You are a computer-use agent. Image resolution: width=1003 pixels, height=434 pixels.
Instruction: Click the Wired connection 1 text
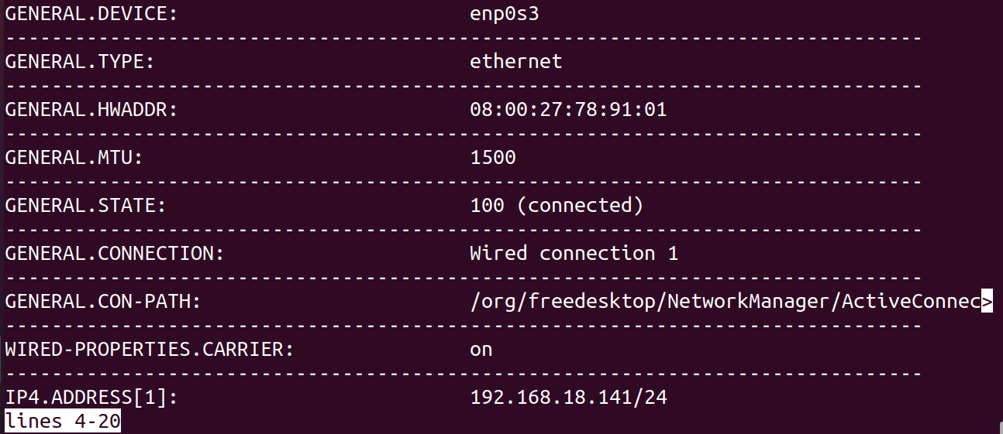point(574,254)
